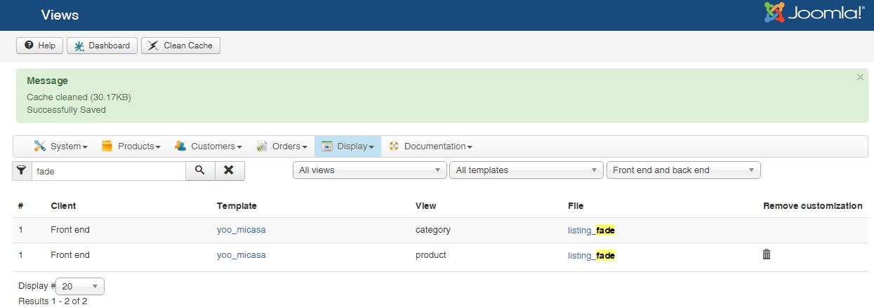874x307 pixels.
Task: Click the trash icon for product listing_fade
Action: (767, 254)
